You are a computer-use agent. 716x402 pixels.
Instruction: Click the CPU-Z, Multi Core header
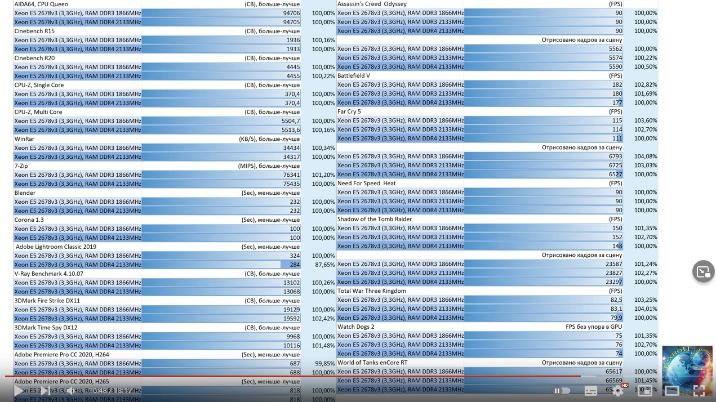(x=38, y=112)
